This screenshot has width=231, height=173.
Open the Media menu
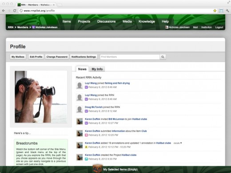127,21
